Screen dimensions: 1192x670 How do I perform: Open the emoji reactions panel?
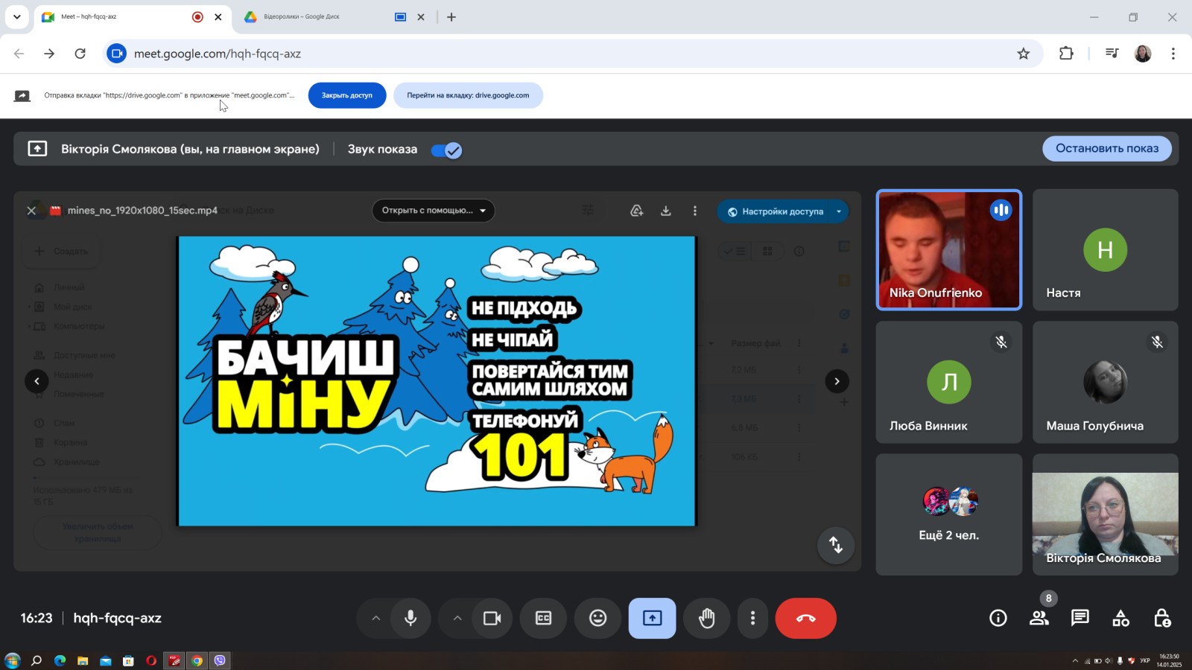pos(597,618)
